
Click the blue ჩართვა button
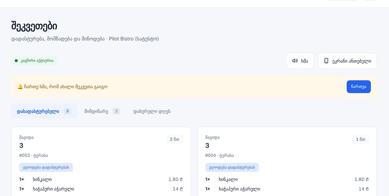coord(359,87)
